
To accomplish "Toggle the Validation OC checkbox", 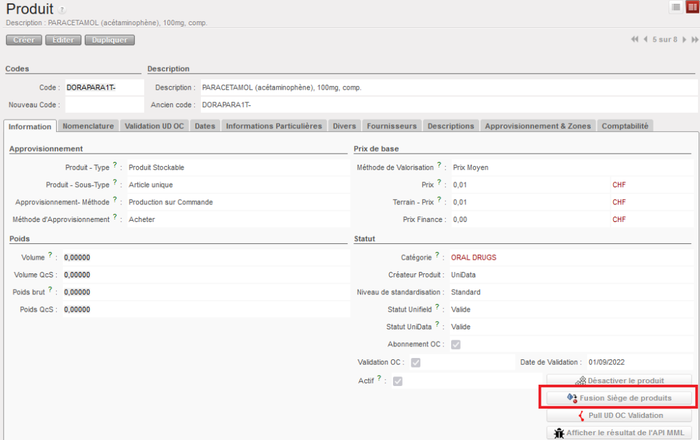I will [x=416, y=362].
